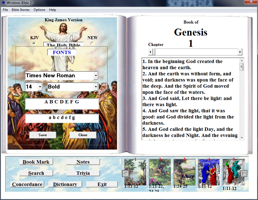This screenshot has height=200, width=258.
Task: Open the Options menu
Action: [x=39, y=10]
